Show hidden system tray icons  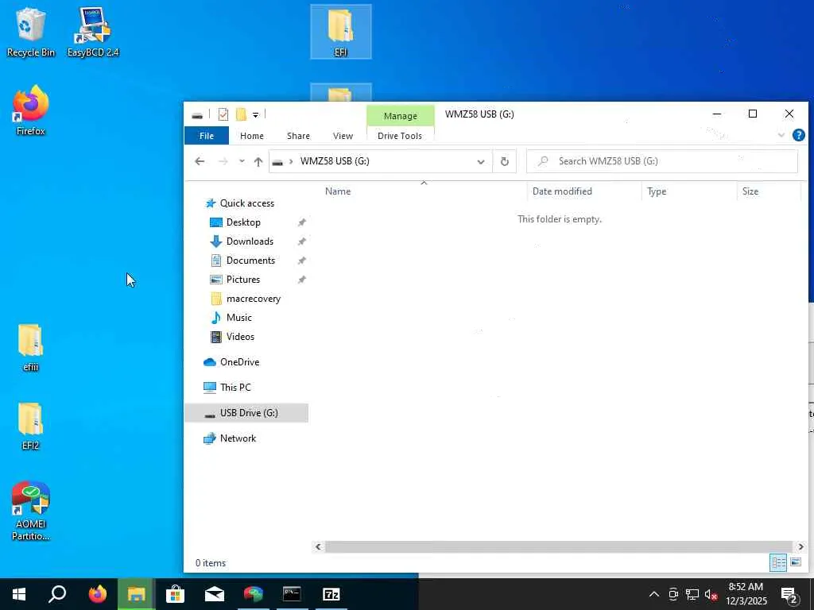tap(654, 594)
